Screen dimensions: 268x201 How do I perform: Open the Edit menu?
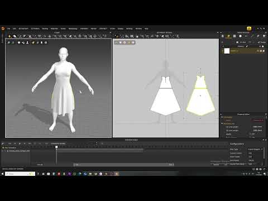pyautogui.click(x=15, y=28)
